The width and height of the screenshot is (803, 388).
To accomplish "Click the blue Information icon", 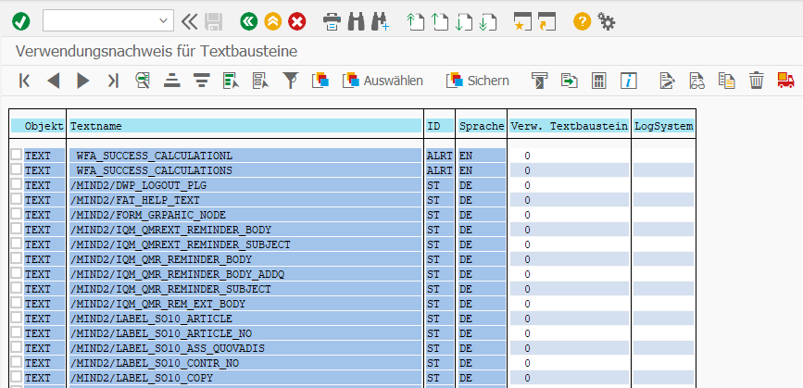I will (628, 81).
